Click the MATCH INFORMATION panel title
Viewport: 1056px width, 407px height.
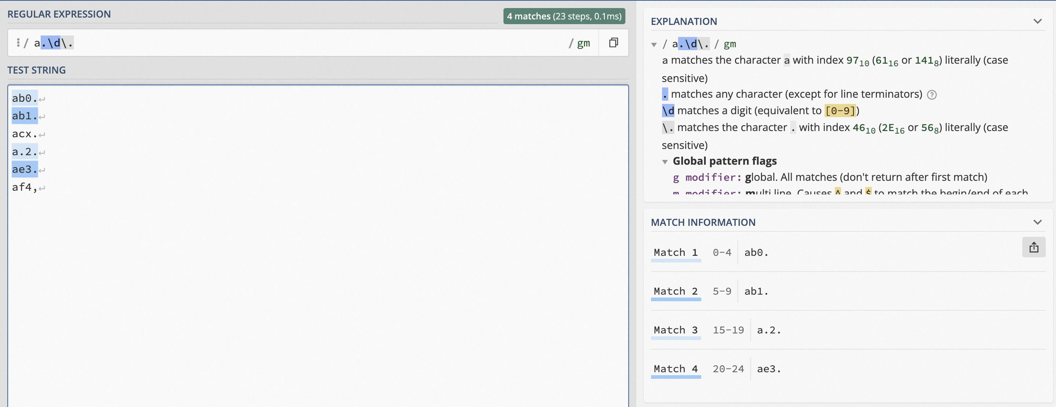tap(703, 222)
